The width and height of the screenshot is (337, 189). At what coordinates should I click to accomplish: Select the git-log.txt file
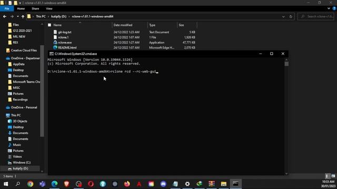65,32
